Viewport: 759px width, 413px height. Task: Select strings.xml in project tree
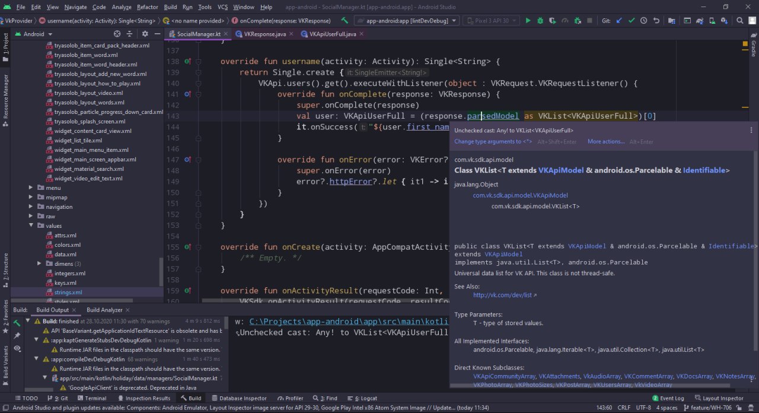point(68,292)
